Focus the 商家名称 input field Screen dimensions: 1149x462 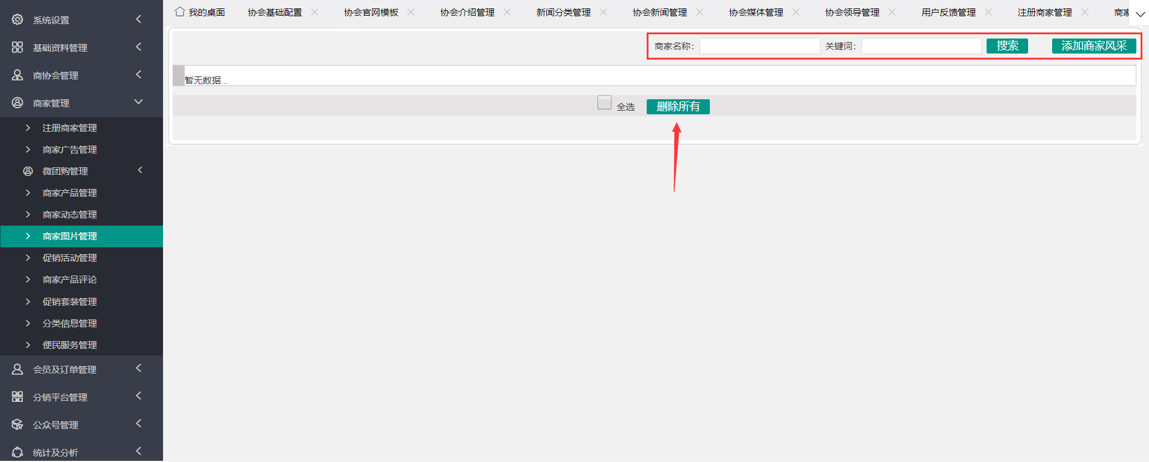coord(759,46)
